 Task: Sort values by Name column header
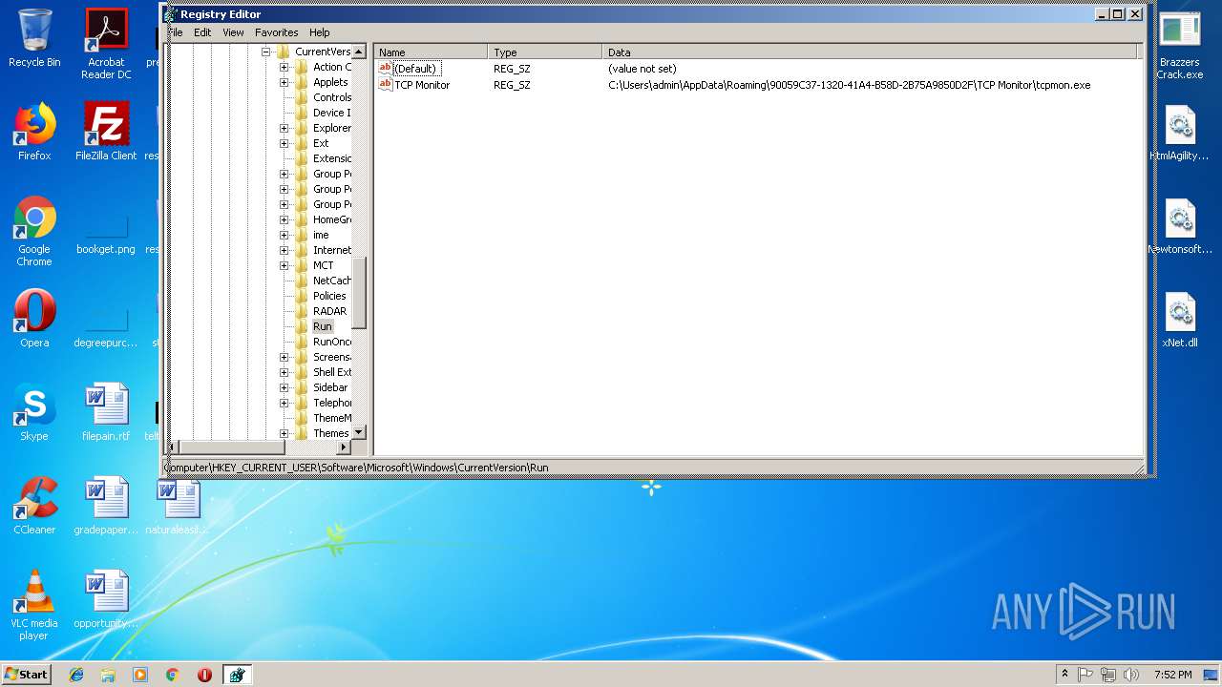(x=432, y=52)
